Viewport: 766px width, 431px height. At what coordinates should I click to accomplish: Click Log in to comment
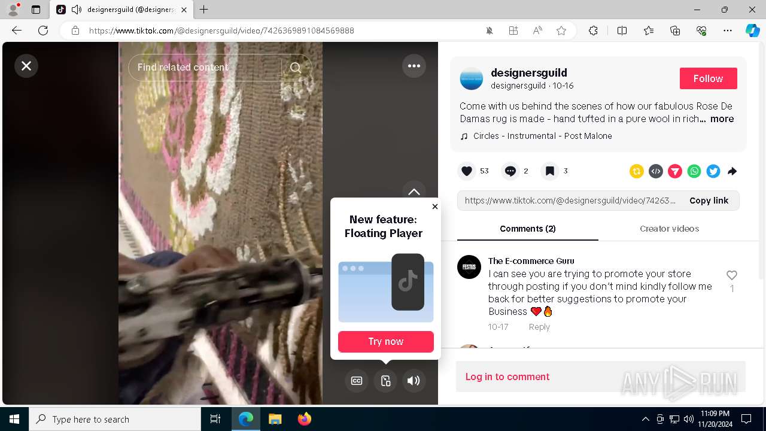(x=507, y=377)
